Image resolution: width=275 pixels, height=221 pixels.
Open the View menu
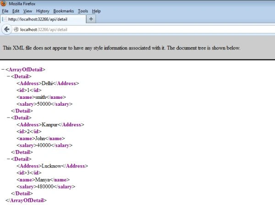(27, 11)
